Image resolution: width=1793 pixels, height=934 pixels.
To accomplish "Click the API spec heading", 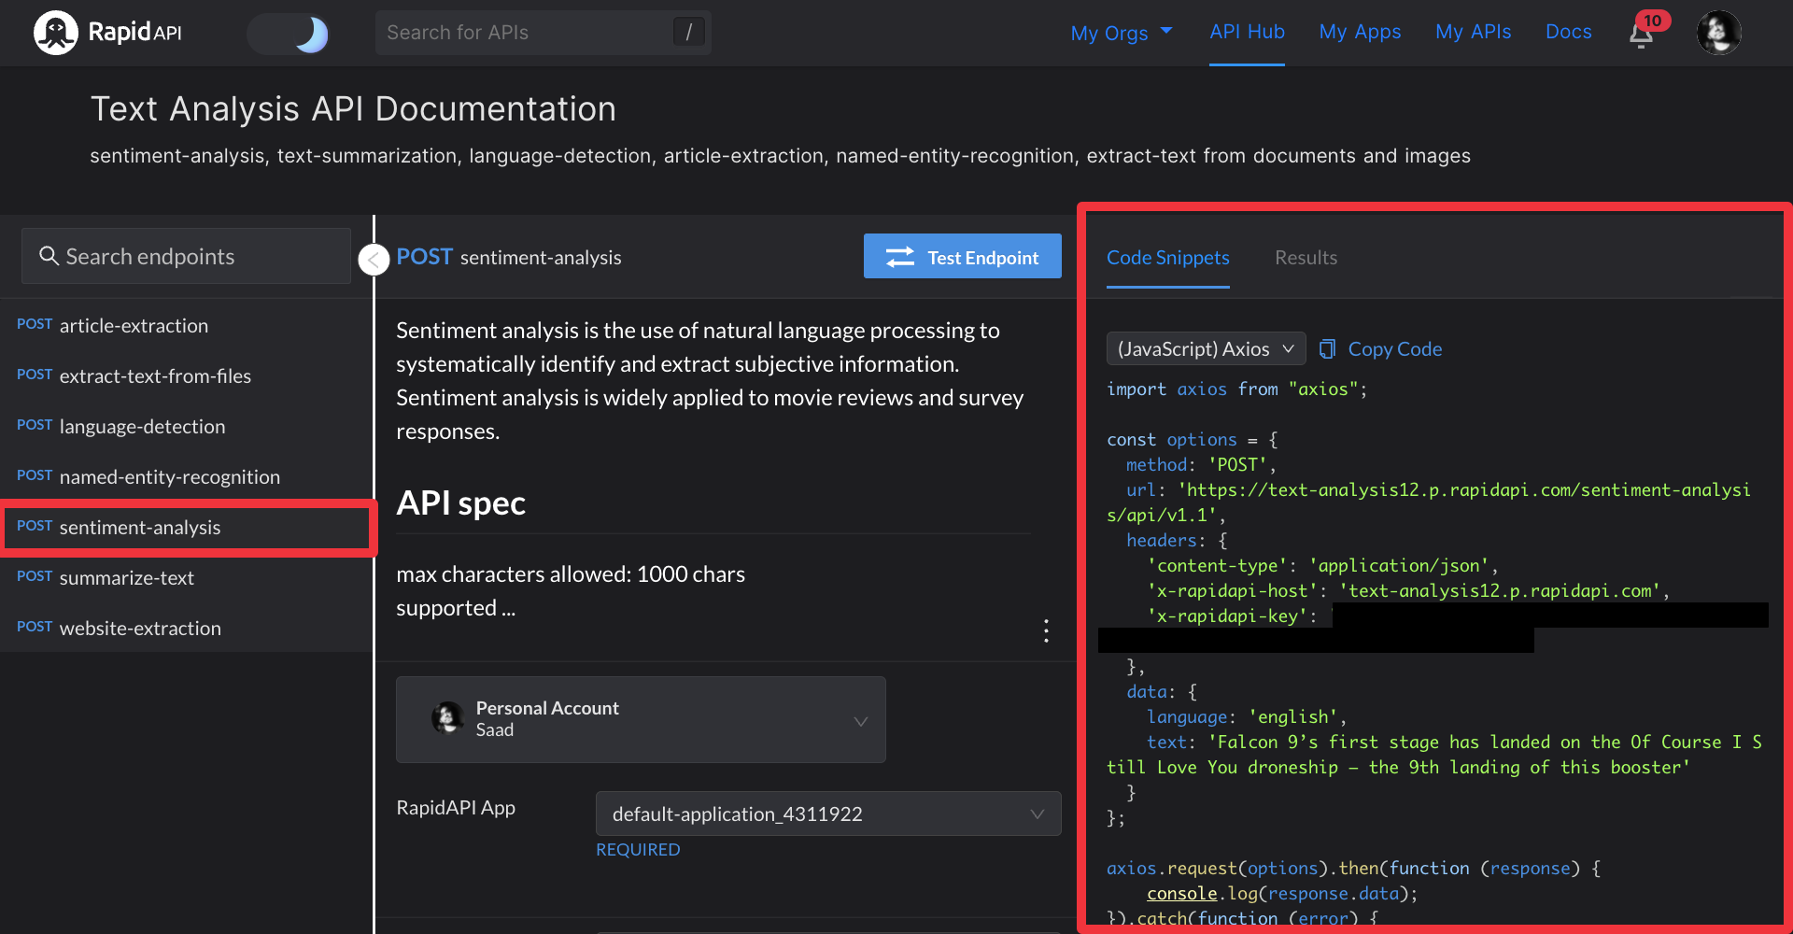I will (x=460, y=502).
